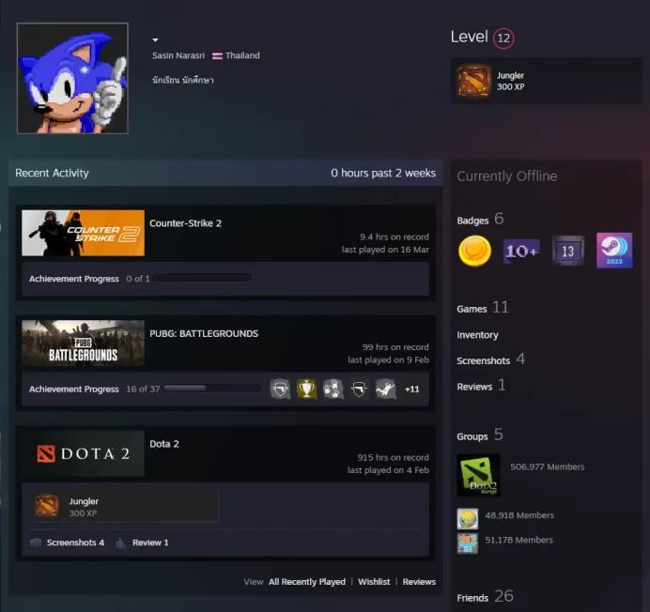Open the Counter-Strike 2 title link
This screenshot has width=650, height=612.
point(185,223)
